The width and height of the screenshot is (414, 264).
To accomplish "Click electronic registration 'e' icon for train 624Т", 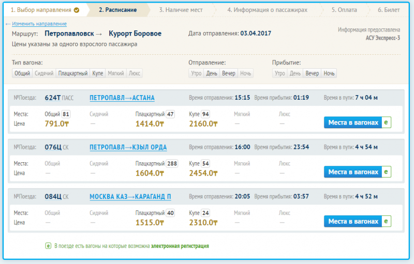I will (x=386, y=122).
